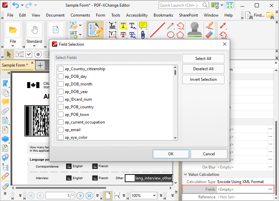Select the Arrow drawing tool
This screenshot has height=201, width=279.
pyautogui.click(x=171, y=26)
